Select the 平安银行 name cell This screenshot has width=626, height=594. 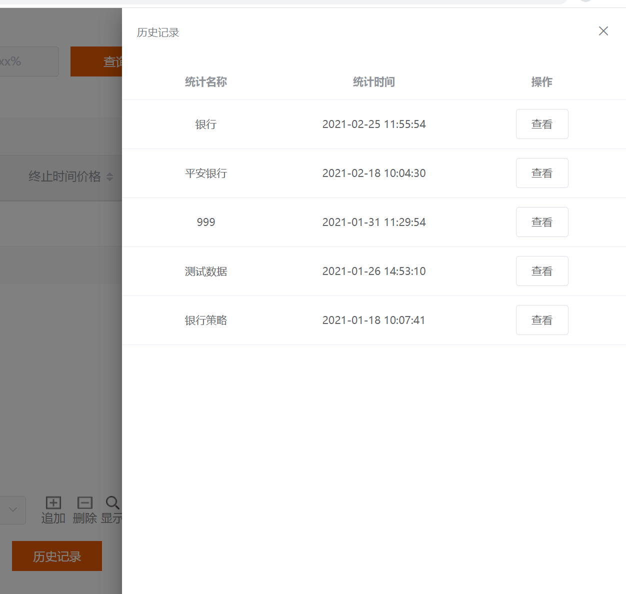pos(205,173)
